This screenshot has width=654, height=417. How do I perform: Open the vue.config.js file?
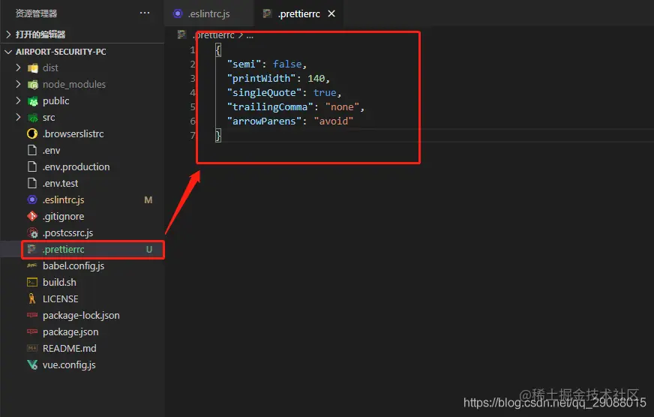point(69,364)
